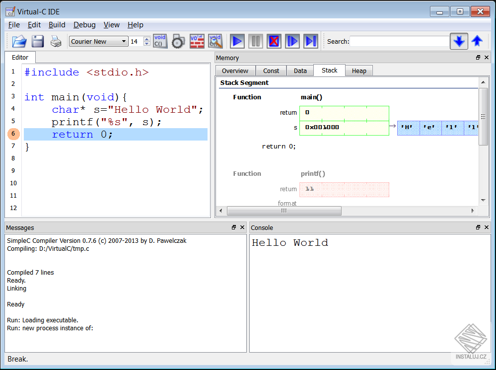Viewport: 496px width, 370px height.
Task: Click the search up arrow button
Action: [x=477, y=41]
